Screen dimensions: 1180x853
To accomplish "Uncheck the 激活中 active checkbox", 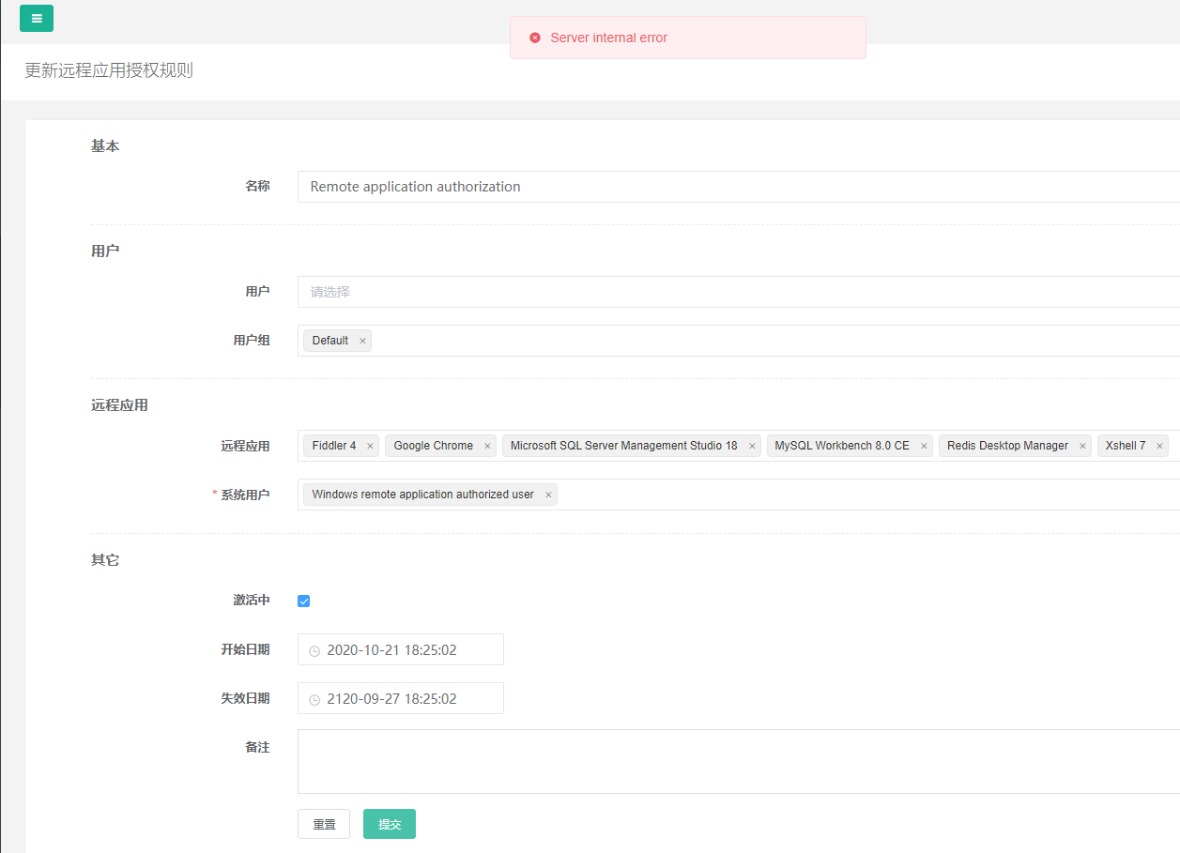I will 303,601.
